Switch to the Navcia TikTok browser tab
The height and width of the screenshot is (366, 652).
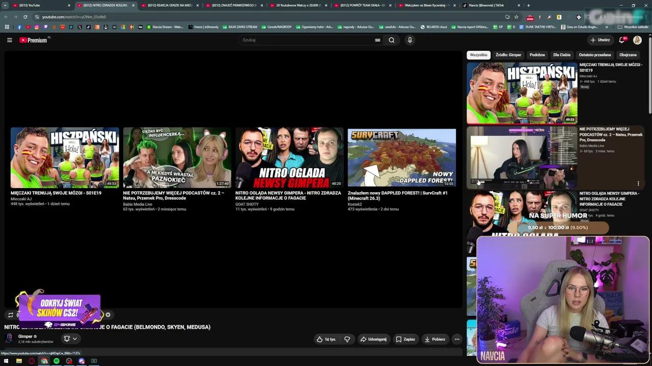point(492,6)
